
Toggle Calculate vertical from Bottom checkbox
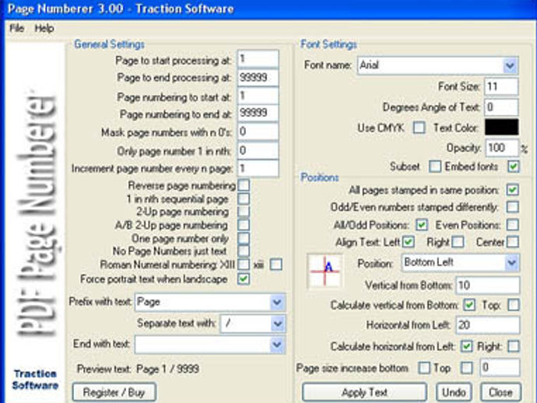pyautogui.click(x=469, y=305)
